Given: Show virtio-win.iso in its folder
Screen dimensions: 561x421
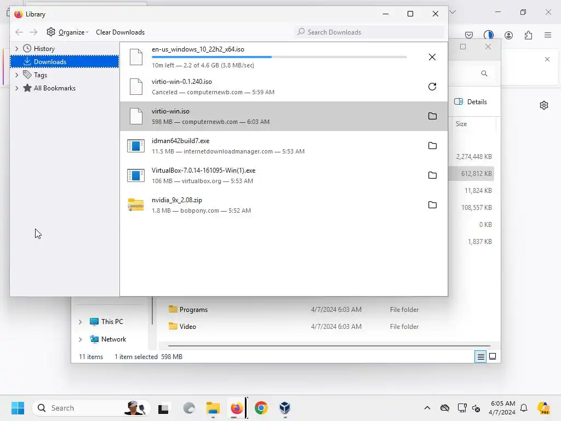Looking at the screenshot, I should tap(432, 116).
